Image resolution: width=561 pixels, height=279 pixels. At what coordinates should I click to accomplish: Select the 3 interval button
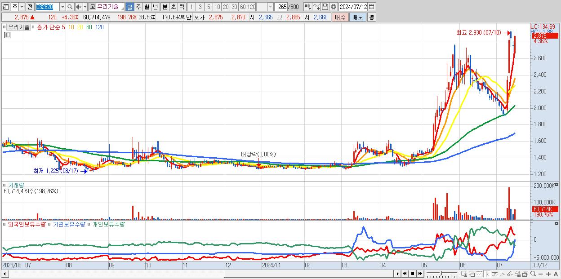(200, 7)
